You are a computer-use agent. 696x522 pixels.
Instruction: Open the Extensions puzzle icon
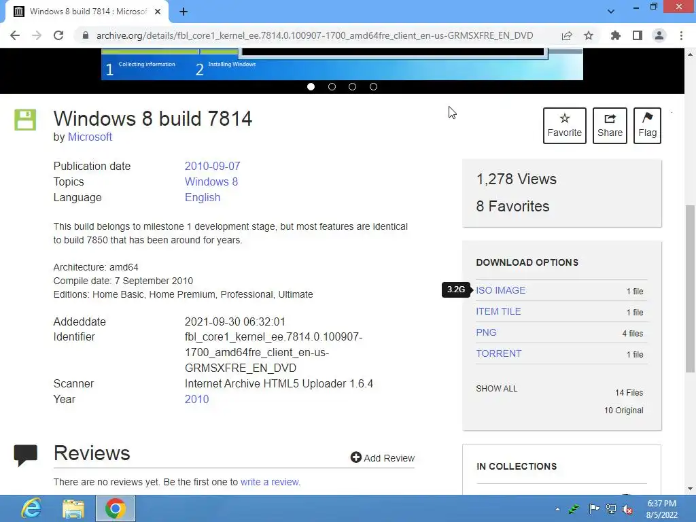tap(615, 35)
